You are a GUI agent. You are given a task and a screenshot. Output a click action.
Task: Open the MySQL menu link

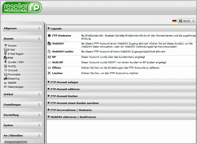[x=12, y=66]
